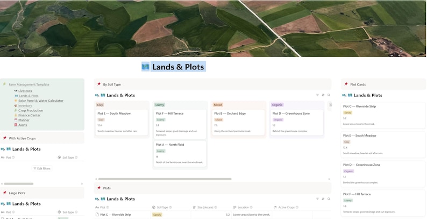
Task: Select the Clay board column header
Action: pos(100,105)
